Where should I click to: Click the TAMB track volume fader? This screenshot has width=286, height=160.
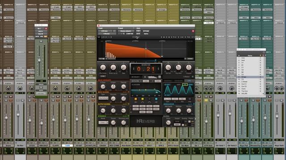pos(65,120)
